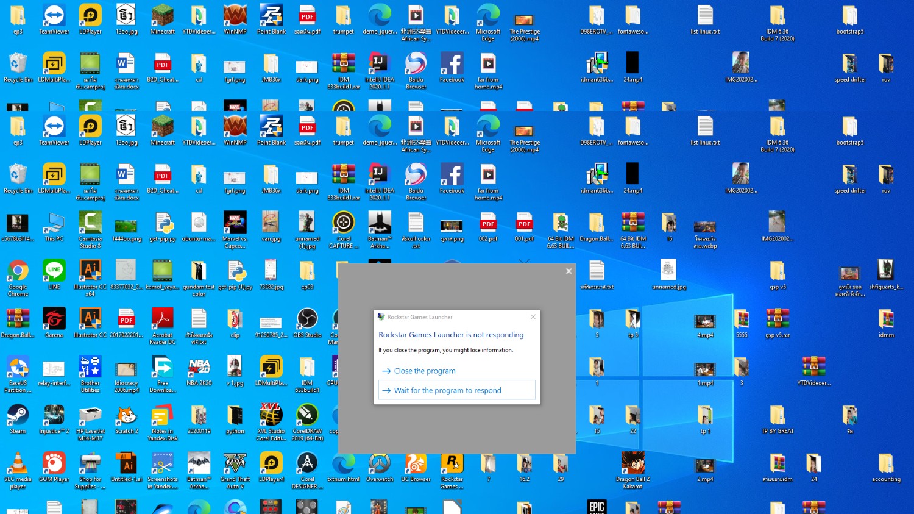914x514 pixels.
Task: Close the Rockstar Games Launcher not-responding dialog
Action: tap(533, 317)
